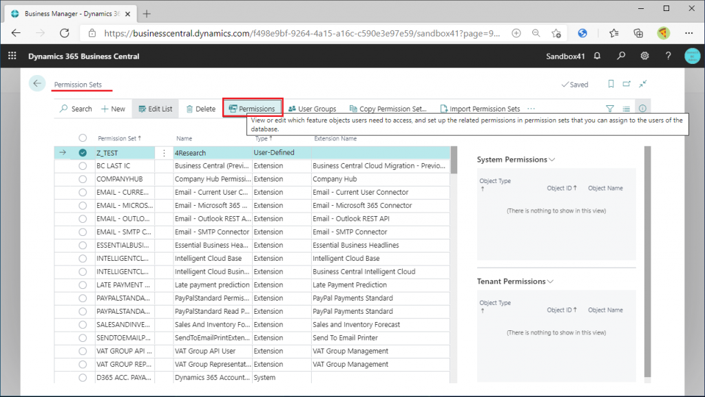
Task: Click VAT Group Management for VAT GROUP API row
Action: [350, 351]
